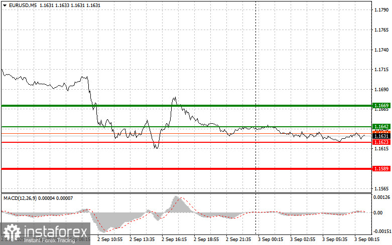Screen dimensions: 392x245
Task: Click the time label 3 Sep 08:15
Action: click(x=367, y=239)
